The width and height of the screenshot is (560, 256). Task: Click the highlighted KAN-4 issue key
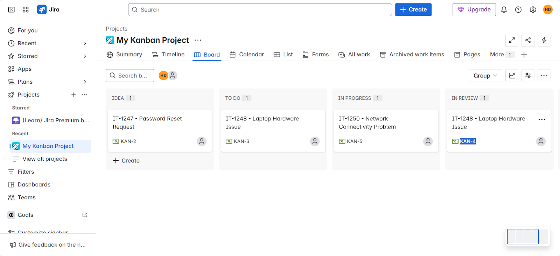pyautogui.click(x=468, y=141)
